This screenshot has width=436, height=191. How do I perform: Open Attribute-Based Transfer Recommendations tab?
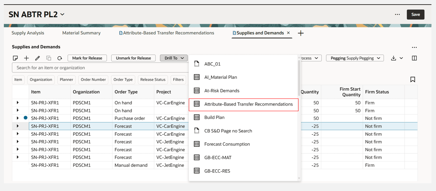point(167,33)
